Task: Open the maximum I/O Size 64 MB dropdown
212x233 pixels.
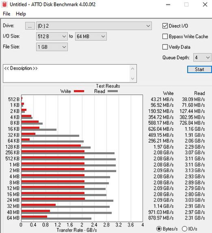Action: [x=91, y=37]
